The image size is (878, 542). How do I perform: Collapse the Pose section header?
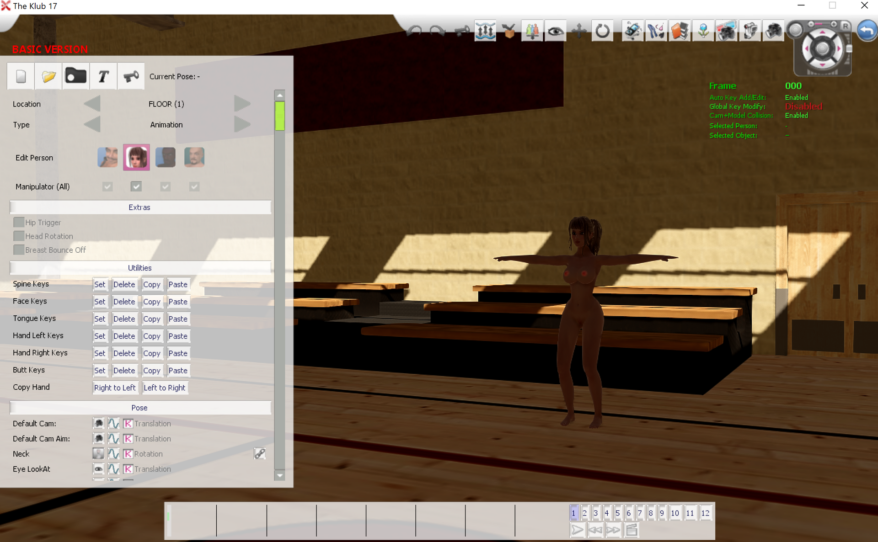140,408
